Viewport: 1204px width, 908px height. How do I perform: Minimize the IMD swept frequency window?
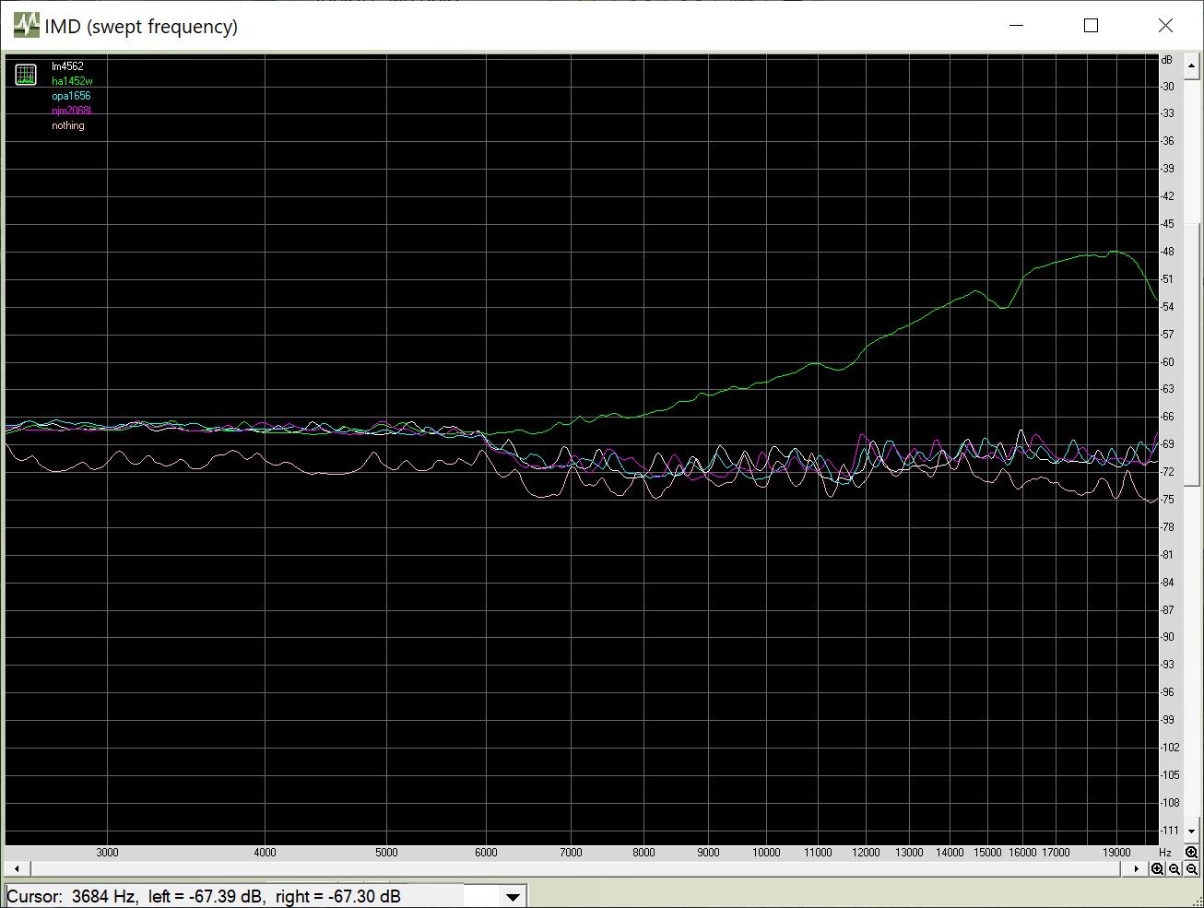(x=1016, y=26)
